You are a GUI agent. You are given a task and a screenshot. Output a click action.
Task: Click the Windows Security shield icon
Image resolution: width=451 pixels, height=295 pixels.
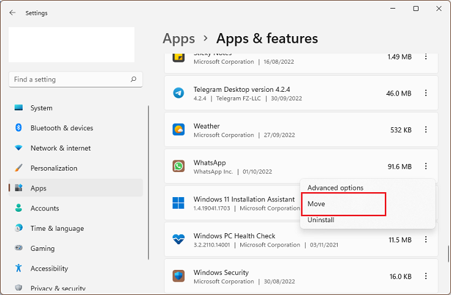tap(178, 276)
